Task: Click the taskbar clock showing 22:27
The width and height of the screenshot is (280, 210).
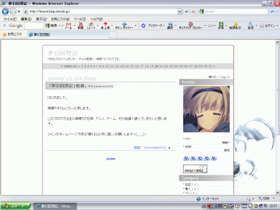Action: [x=273, y=206]
